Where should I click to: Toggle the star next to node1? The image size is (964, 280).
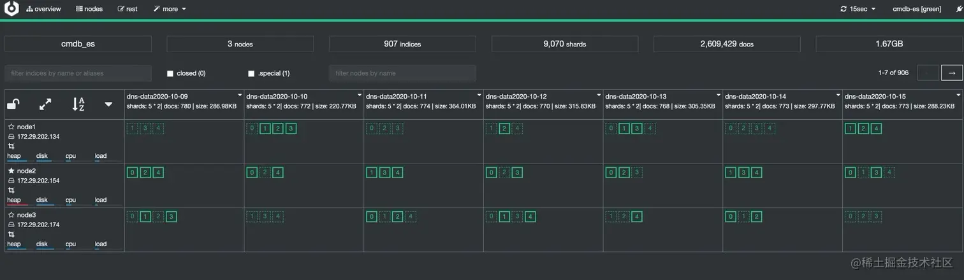point(11,127)
